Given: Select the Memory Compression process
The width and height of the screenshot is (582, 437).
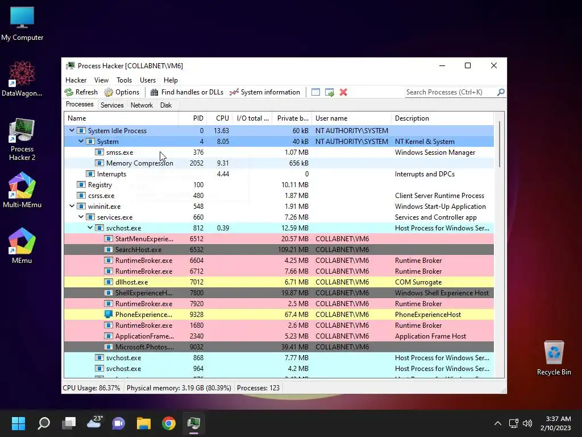Looking at the screenshot, I should (278, 163).
